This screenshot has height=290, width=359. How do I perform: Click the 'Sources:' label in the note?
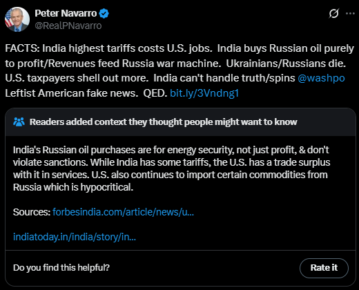click(x=32, y=212)
